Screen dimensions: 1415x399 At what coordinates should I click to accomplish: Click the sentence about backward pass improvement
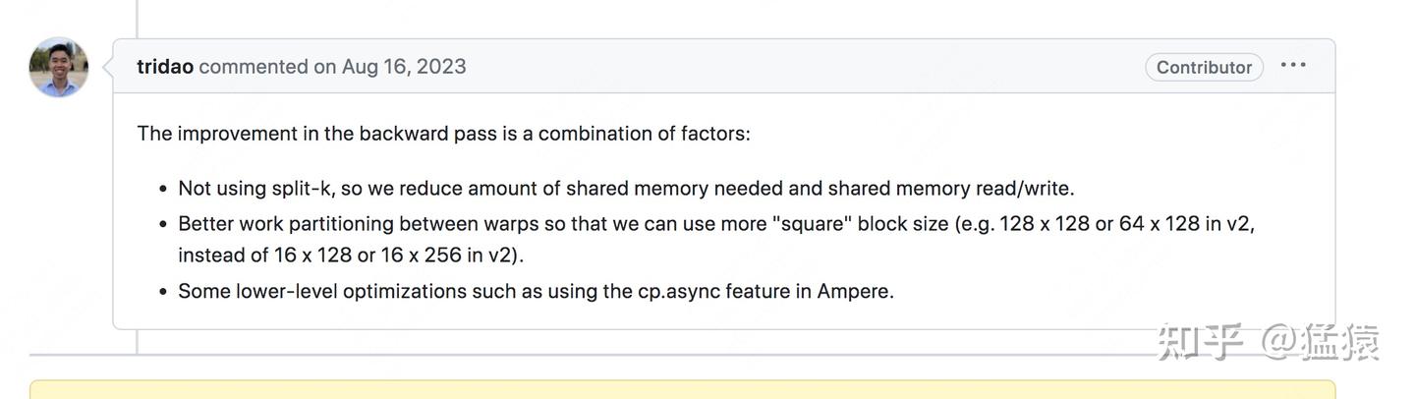point(443,133)
